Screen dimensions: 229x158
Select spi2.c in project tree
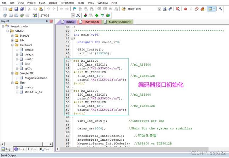click(28, 69)
